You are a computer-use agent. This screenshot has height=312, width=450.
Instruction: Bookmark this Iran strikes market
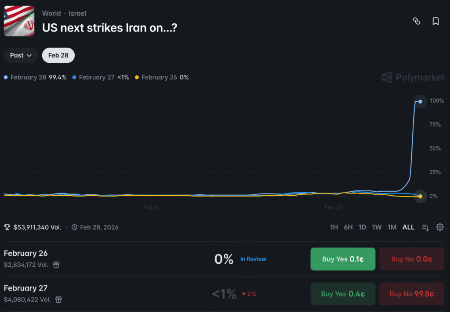(435, 21)
